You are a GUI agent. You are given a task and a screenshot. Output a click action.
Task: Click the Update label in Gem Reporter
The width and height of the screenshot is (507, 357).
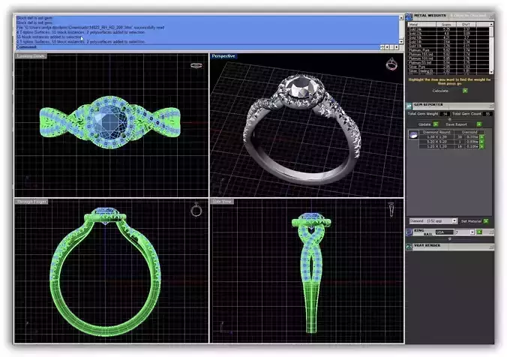point(424,124)
